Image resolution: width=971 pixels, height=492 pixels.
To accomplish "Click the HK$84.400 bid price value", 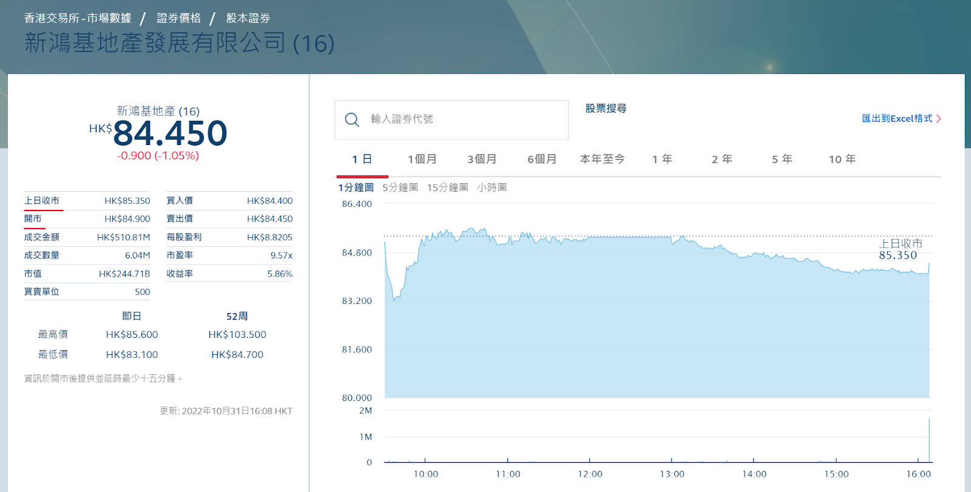I will point(269,201).
